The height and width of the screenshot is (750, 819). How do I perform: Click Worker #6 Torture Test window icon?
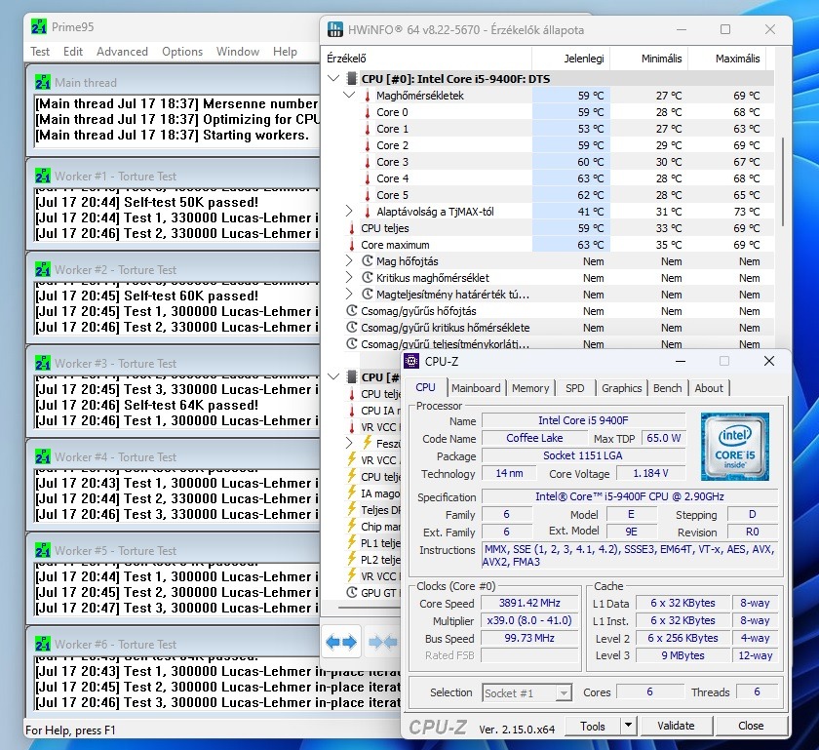pos(43,644)
